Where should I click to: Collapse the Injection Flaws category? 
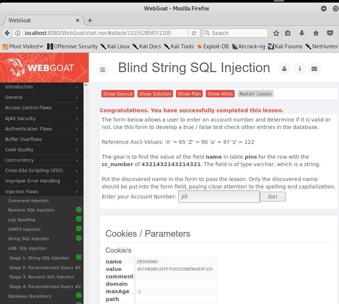(x=42, y=191)
